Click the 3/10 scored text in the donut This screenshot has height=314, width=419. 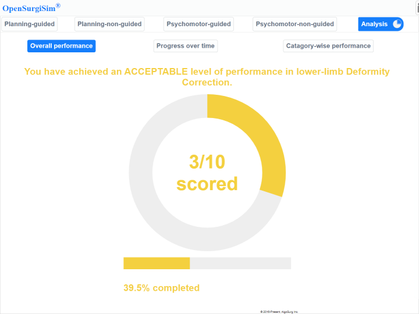(207, 173)
